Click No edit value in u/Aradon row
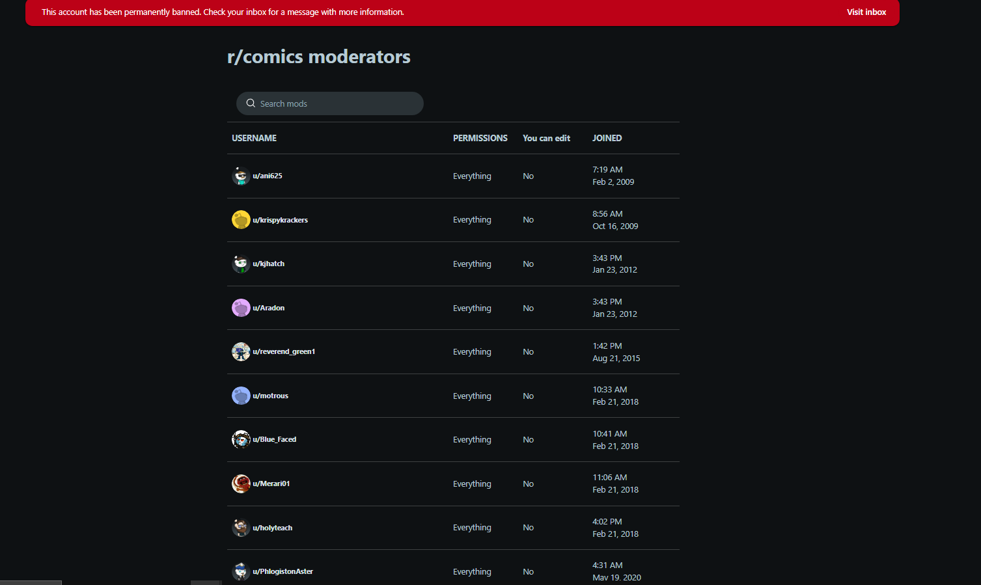Viewport: 981px width, 585px height. pyautogui.click(x=529, y=308)
